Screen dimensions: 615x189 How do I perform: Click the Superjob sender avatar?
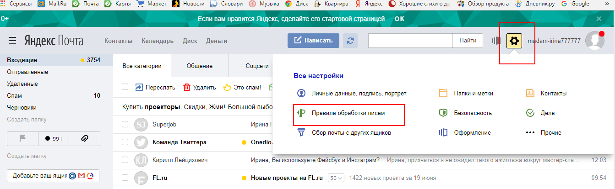tap(141, 124)
